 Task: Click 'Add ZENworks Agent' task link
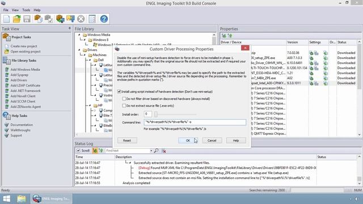point(26,107)
